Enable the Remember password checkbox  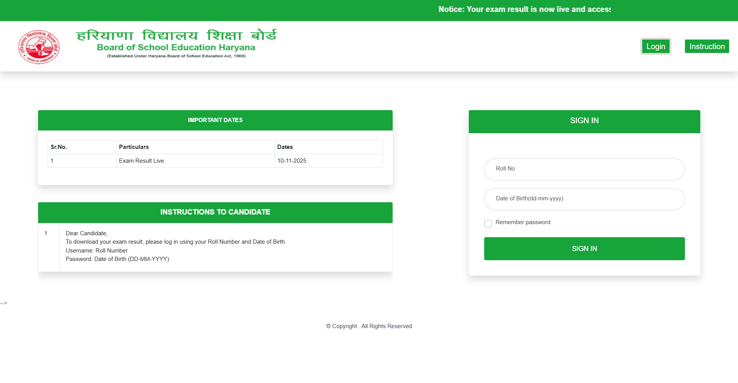click(x=488, y=224)
